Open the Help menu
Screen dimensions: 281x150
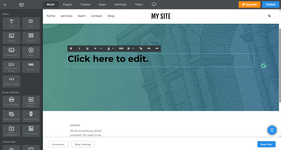(x=139, y=4)
